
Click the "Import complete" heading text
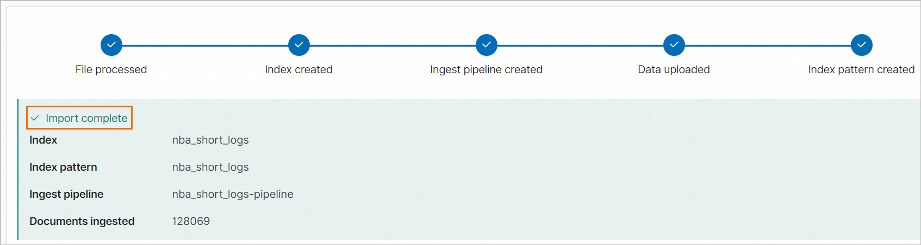click(86, 118)
